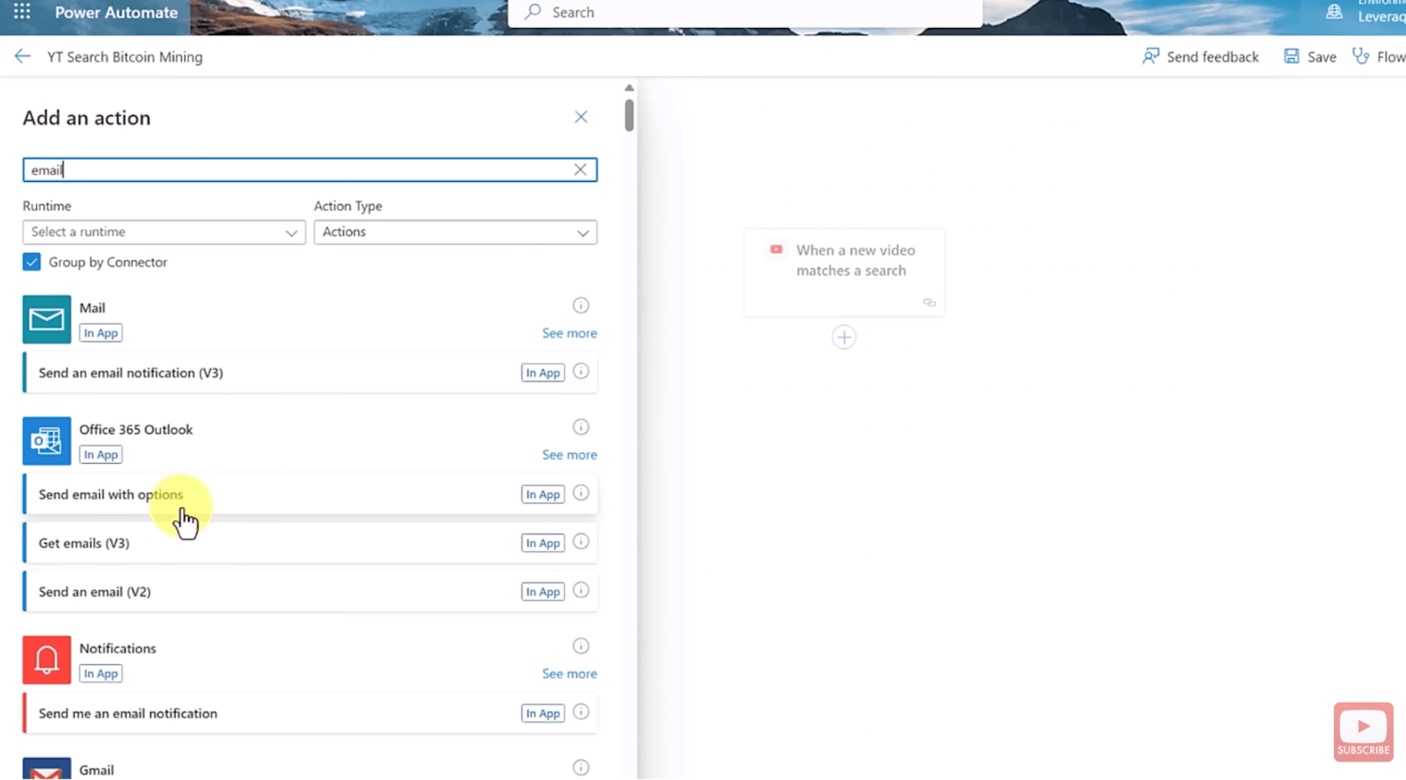Viewport: 1406px width, 780px height.
Task: Open the Select a runtime dropdown
Action: [x=163, y=232]
